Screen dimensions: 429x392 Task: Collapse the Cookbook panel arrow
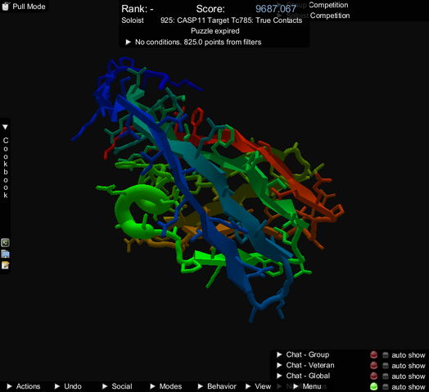(5, 127)
